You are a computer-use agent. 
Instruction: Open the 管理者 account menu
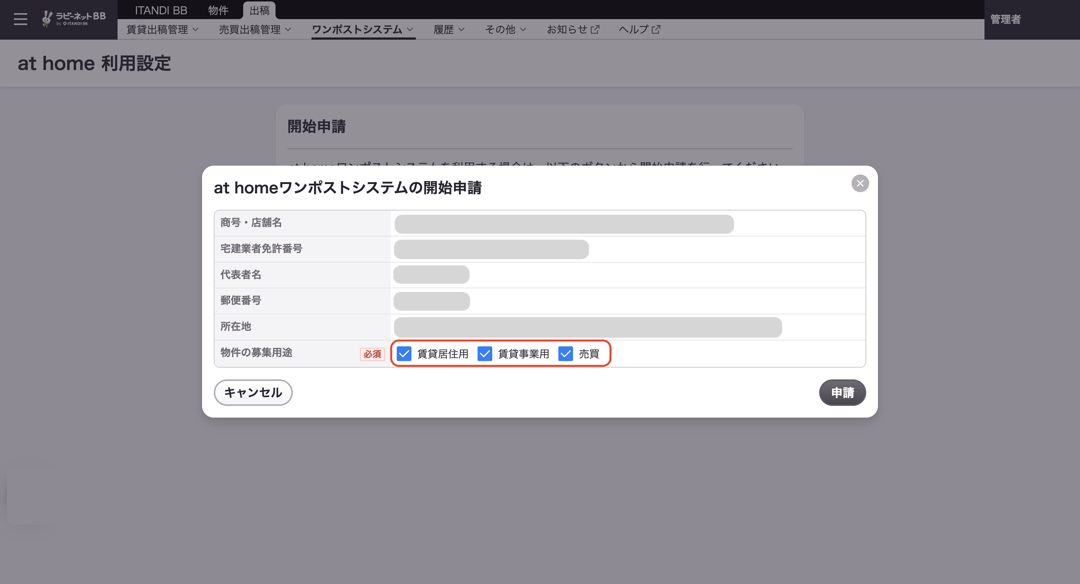click(x=1005, y=19)
